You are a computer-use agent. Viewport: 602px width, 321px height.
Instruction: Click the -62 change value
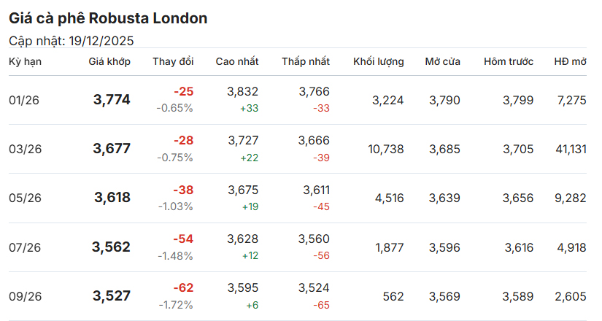183,287
